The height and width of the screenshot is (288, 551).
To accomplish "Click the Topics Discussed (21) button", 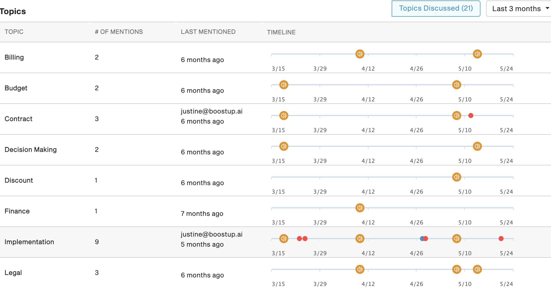I will (436, 9).
